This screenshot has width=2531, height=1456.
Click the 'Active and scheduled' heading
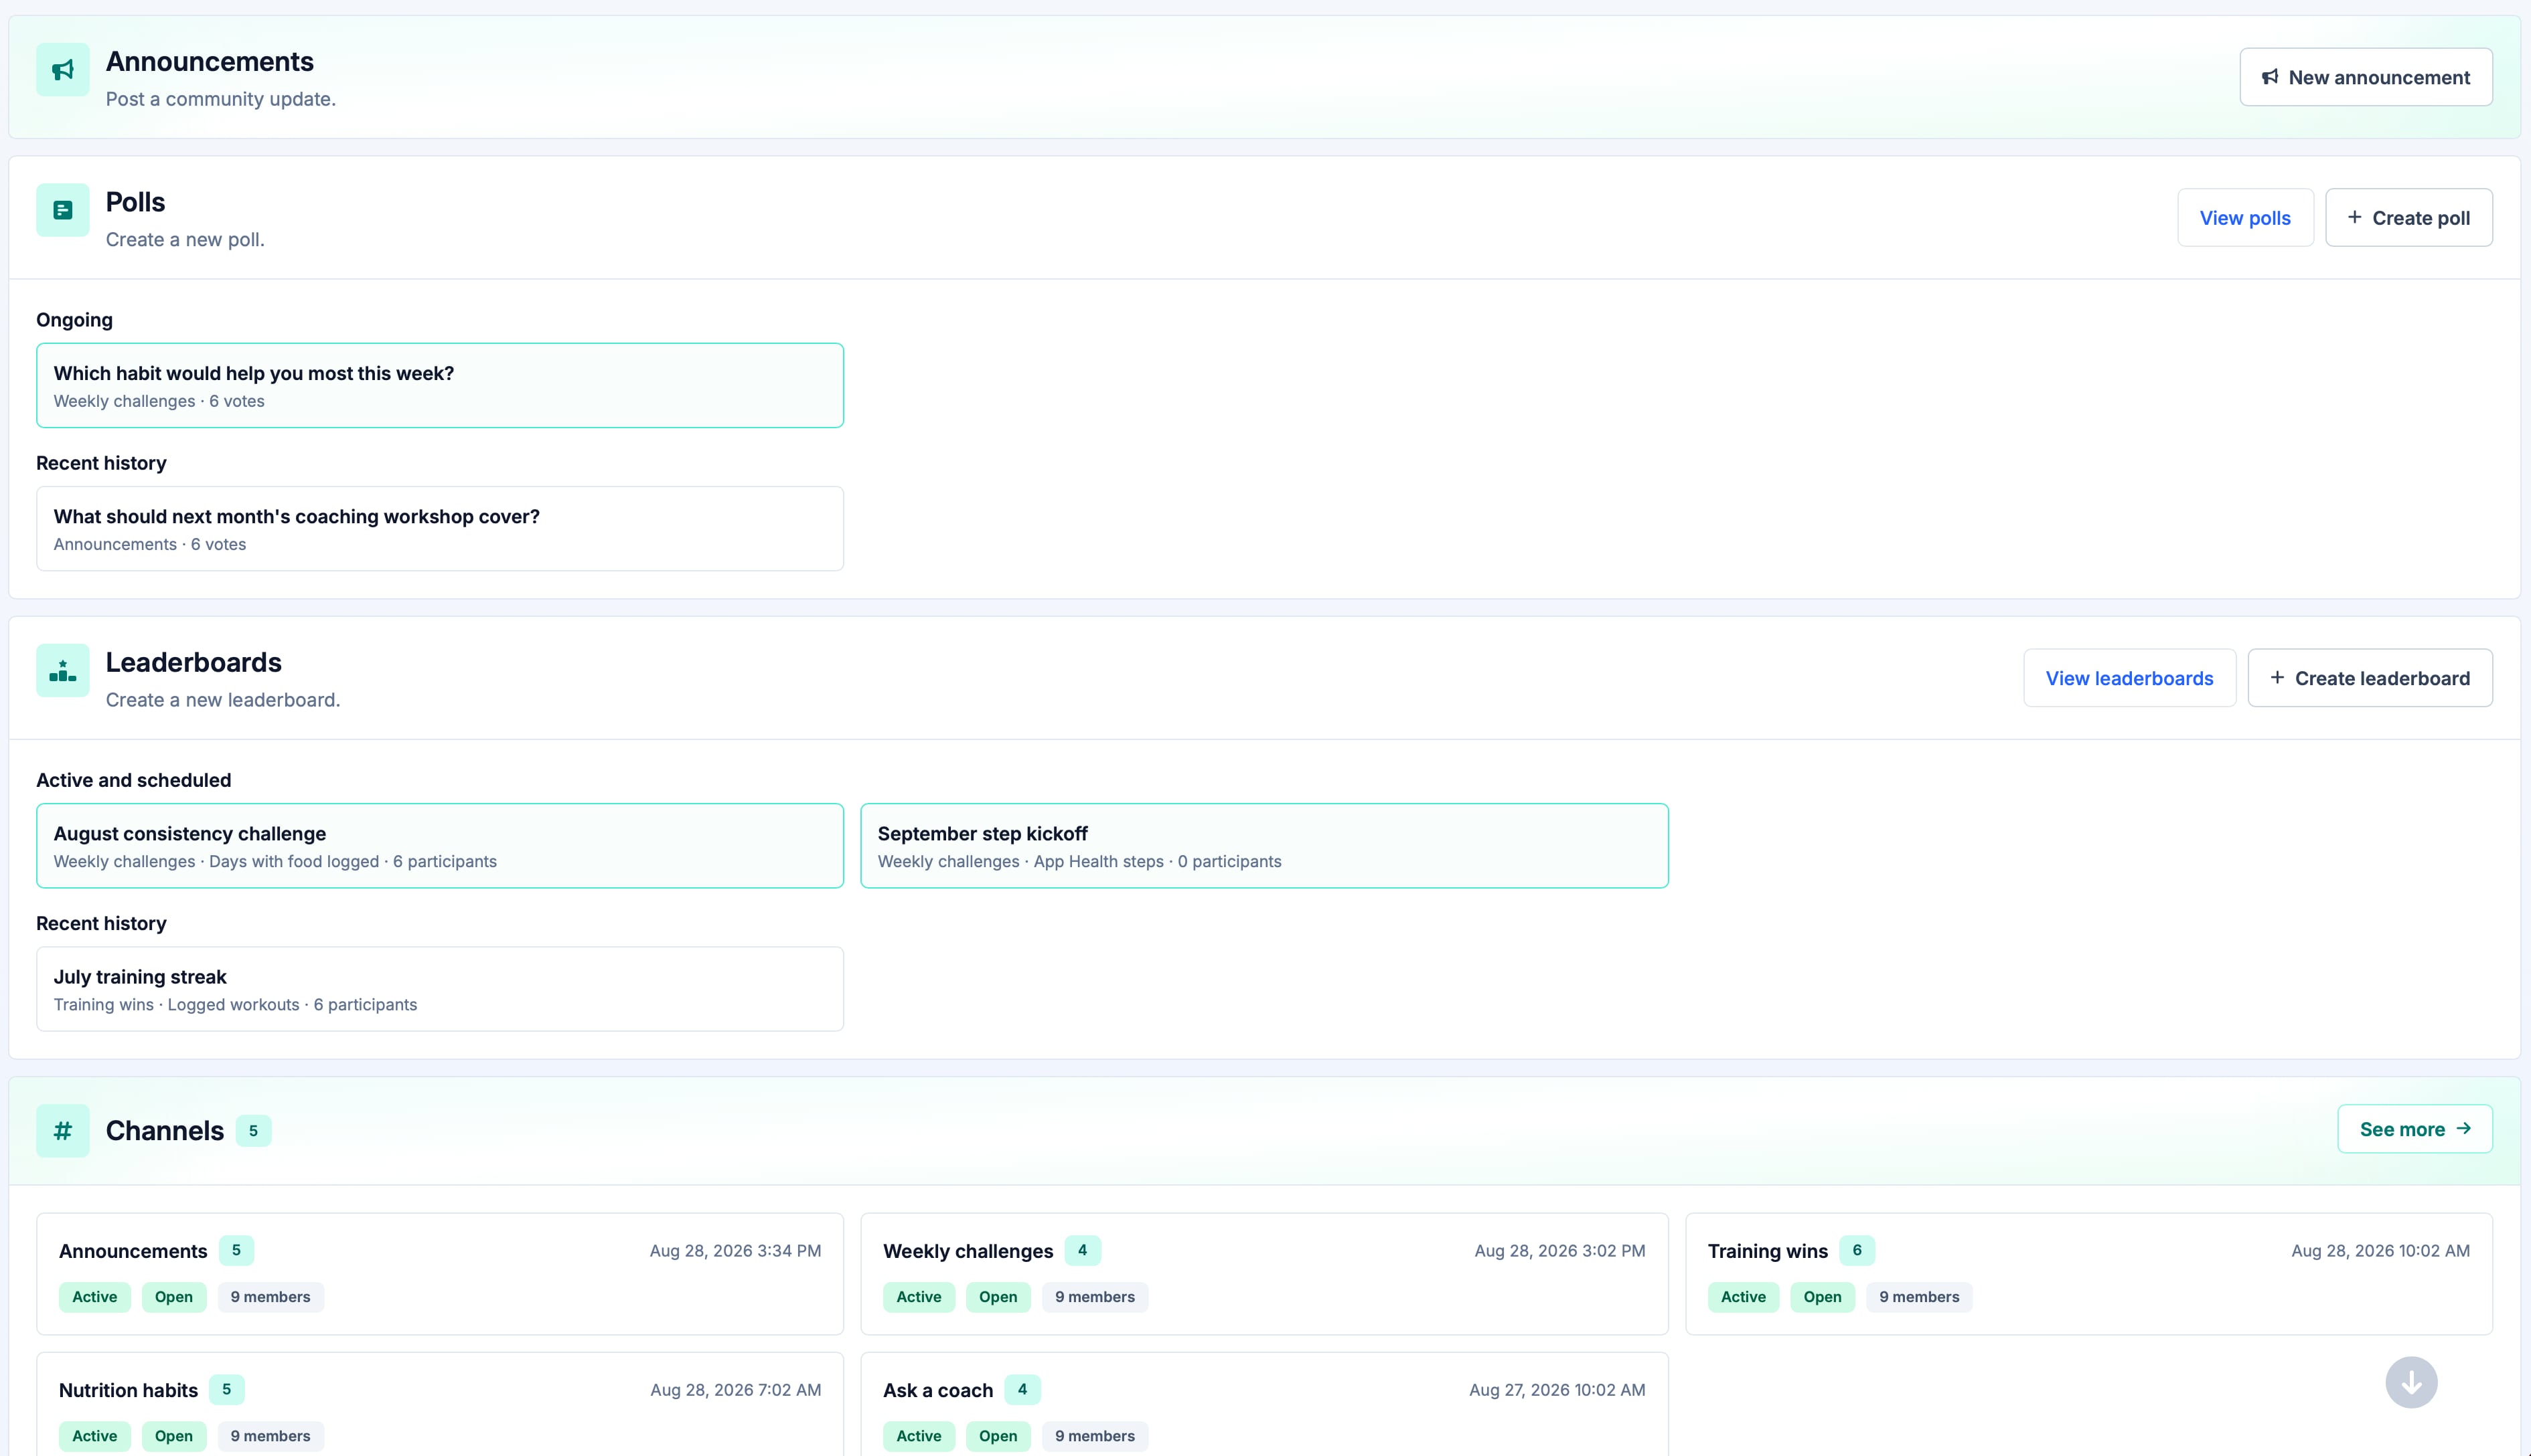pos(133,780)
